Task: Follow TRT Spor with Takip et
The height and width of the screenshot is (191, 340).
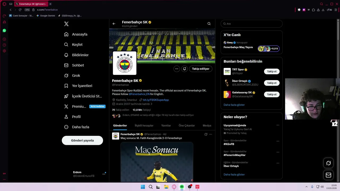Action: [272, 71]
